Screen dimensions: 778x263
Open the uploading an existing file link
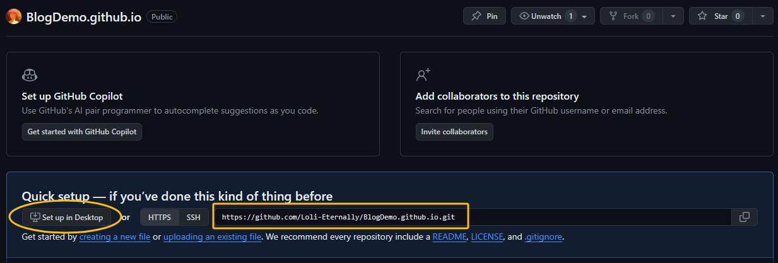[x=212, y=238]
